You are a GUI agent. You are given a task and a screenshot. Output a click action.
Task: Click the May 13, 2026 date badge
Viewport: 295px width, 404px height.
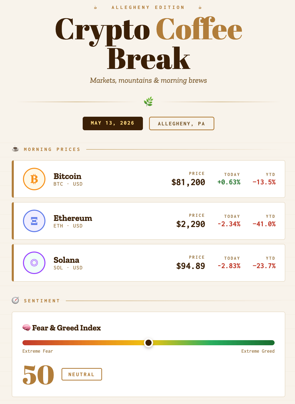(113, 123)
